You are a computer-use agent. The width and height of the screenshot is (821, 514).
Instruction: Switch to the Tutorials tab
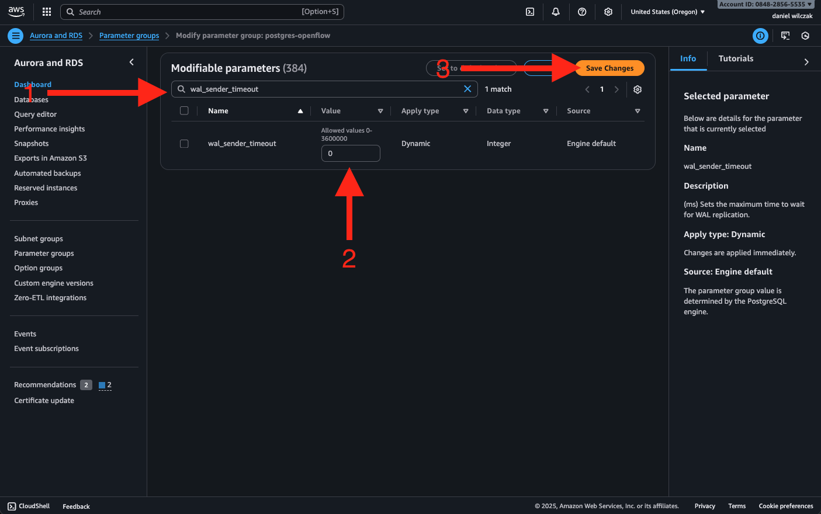pyautogui.click(x=736, y=58)
